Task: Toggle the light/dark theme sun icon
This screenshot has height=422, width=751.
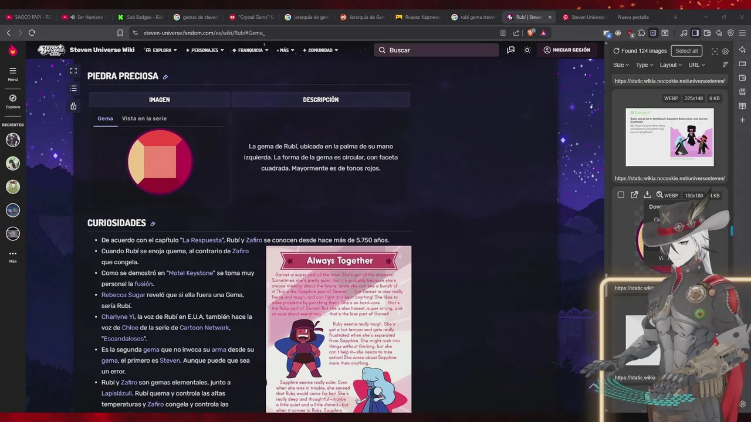Action: click(x=527, y=50)
